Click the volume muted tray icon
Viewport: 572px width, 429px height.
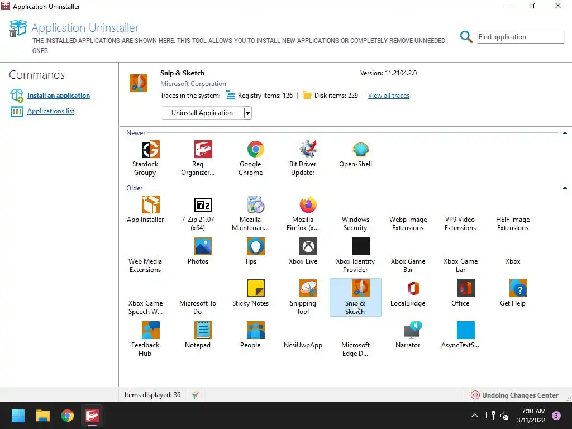(x=504, y=416)
